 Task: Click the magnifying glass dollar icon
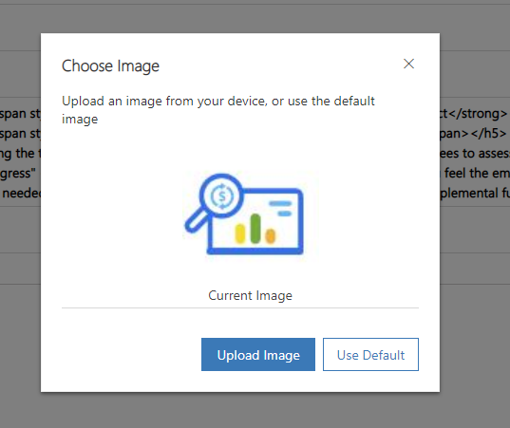[221, 195]
